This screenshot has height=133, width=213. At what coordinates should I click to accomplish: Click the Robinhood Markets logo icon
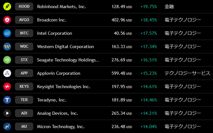pyautogui.click(x=7, y=7)
